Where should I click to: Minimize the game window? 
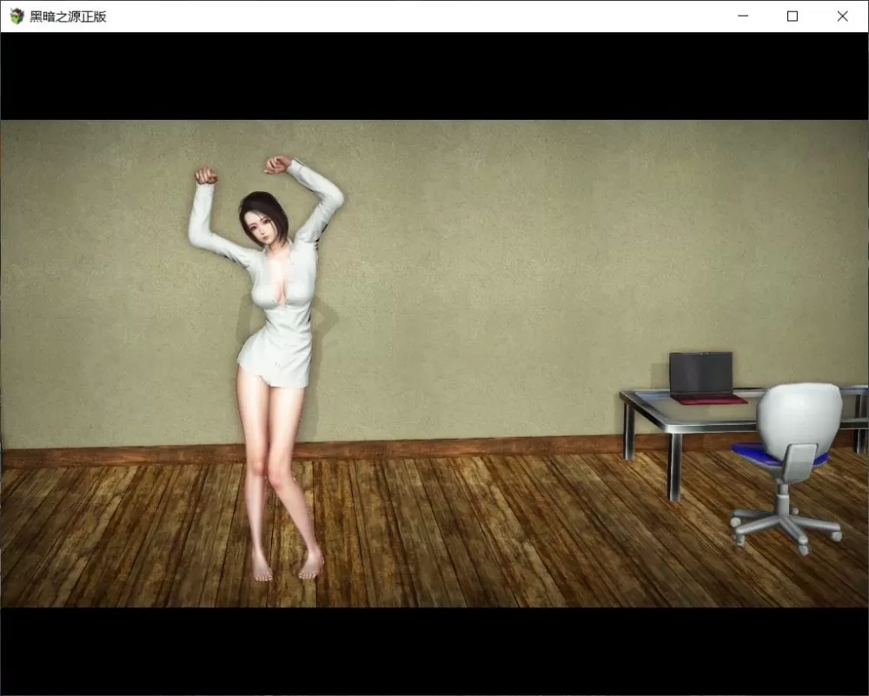coord(742,17)
